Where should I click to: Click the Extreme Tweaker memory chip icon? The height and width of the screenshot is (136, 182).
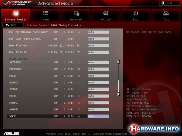[16, 13]
